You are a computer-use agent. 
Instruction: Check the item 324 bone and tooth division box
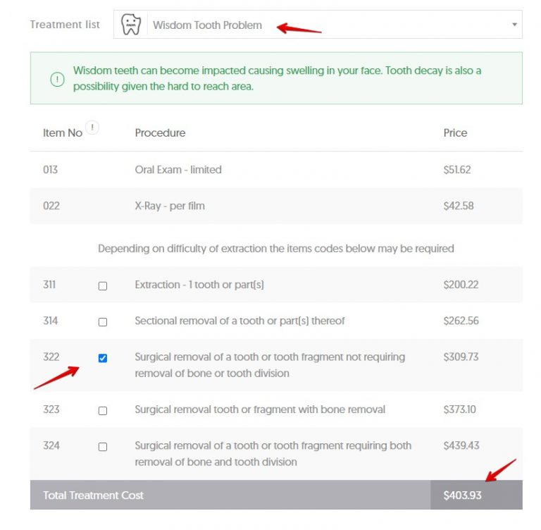click(103, 447)
